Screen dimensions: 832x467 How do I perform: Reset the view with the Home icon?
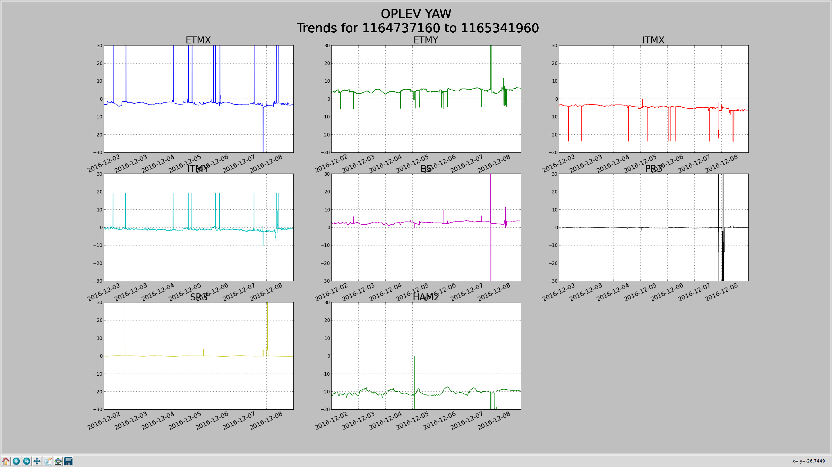tap(6, 461)
